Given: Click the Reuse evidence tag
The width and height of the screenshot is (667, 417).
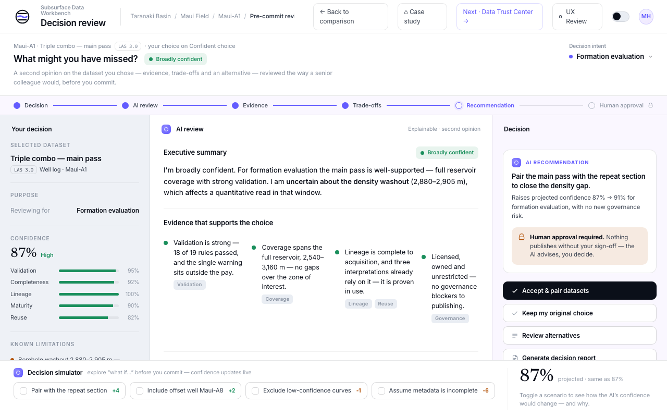Looking at the screenshot, I should click(386, 304).
